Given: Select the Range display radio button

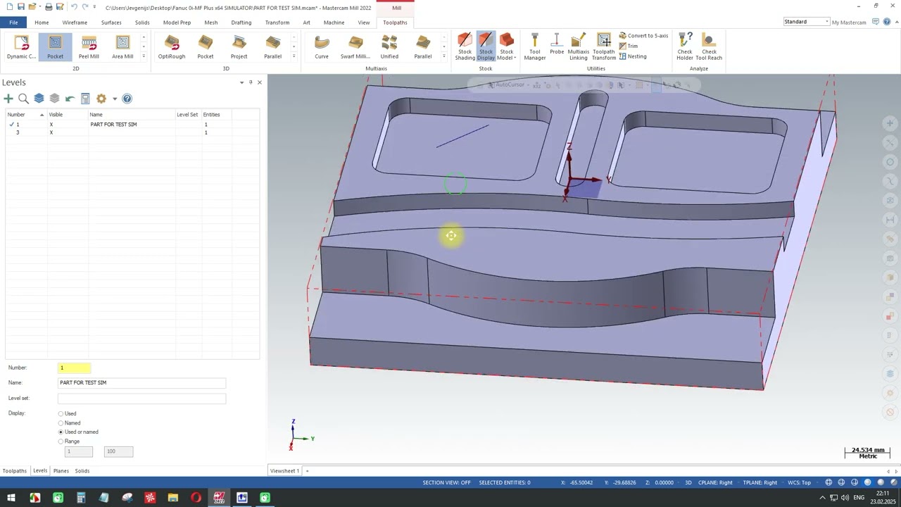Looking at the screenshot, I should [61, 442].
